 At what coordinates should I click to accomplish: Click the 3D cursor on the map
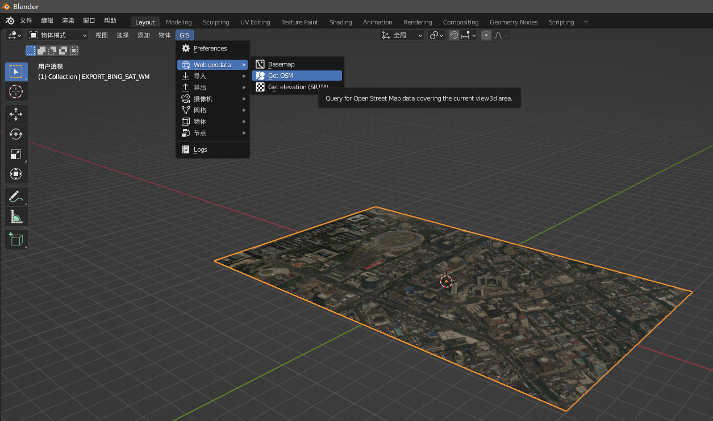(447, 281)
